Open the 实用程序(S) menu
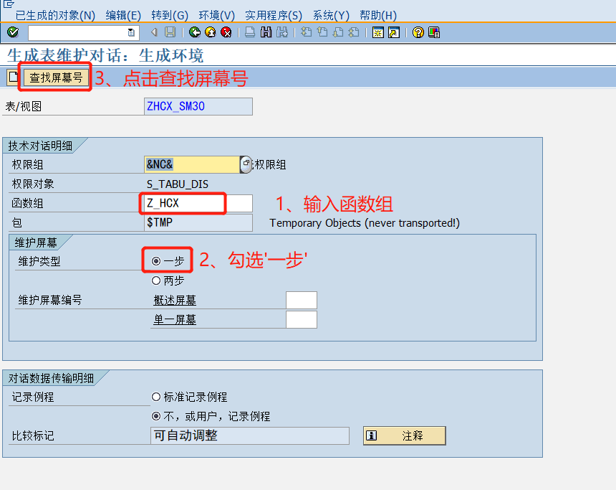 click(x=274, y=15)
